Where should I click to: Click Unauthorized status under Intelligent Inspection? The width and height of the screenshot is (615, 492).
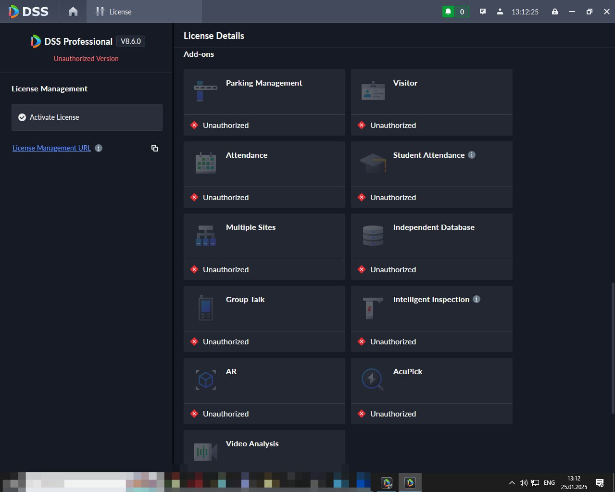click(x=393, y=341)
